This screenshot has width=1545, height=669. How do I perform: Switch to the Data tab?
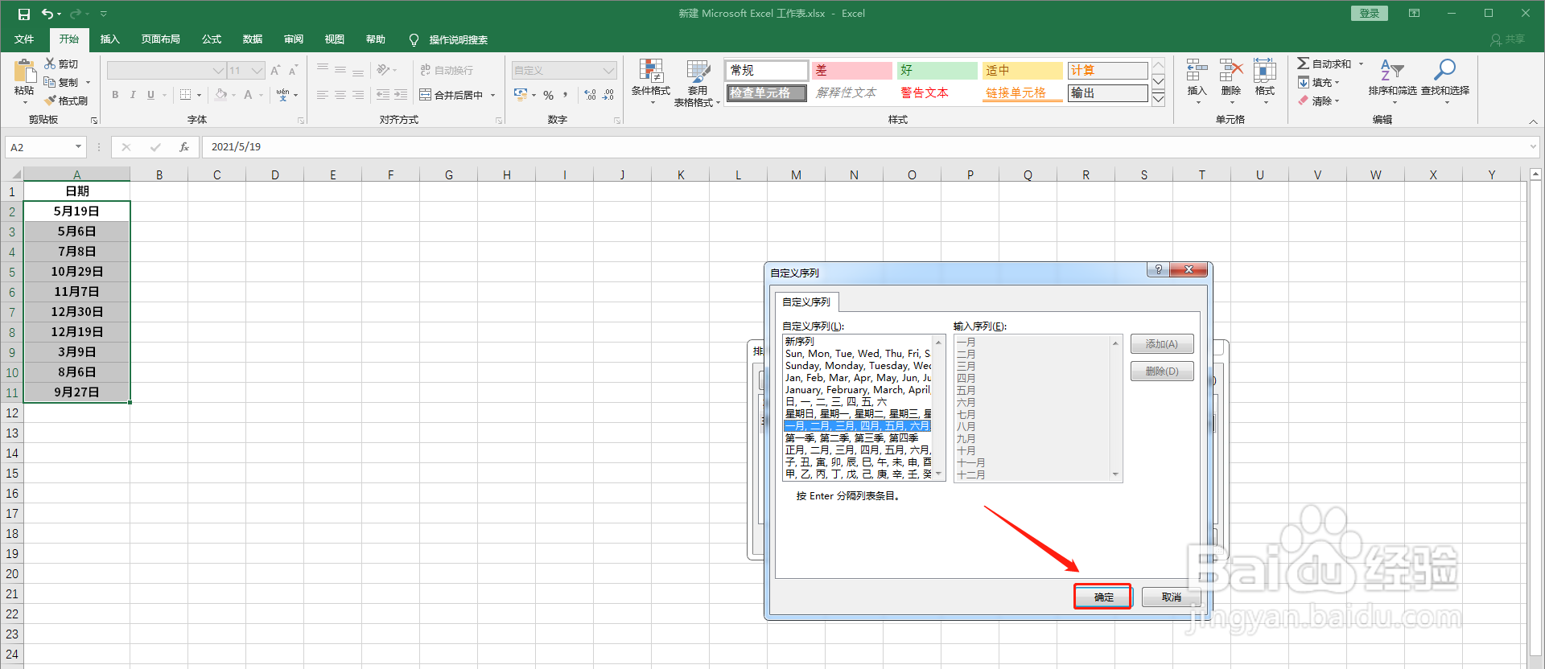tap(253, 39)
